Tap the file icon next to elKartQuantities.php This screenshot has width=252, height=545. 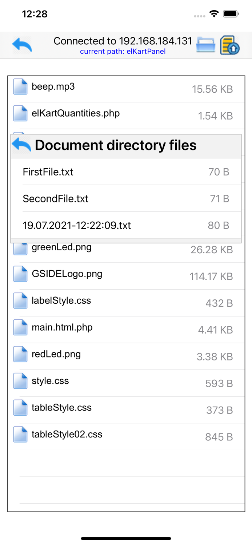pos(20,113)
